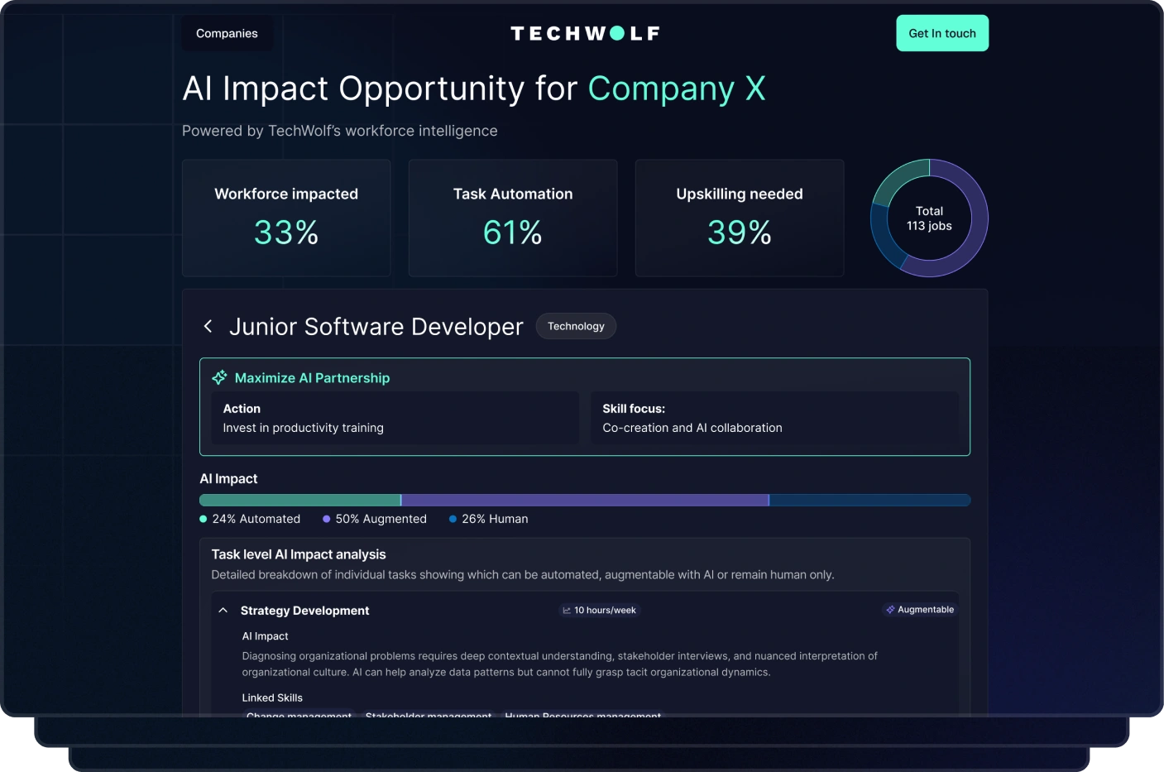
Task: Click the sparkle icon beside Maximize AI Partnership
Action: pyautogui.click(x=219, y=377)
